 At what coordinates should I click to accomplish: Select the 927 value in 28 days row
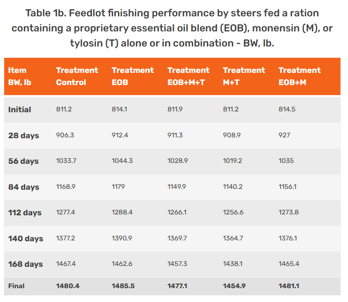pos(284,135)
